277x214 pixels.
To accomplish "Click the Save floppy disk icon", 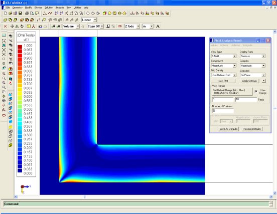I will pyautogui.click(x=20, y=13).
